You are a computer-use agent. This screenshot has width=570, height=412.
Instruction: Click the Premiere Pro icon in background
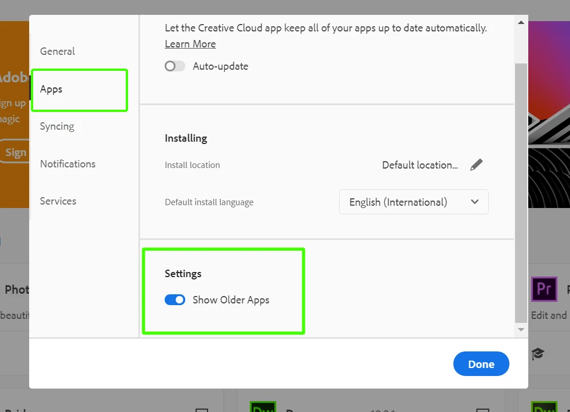pos(544,289)
